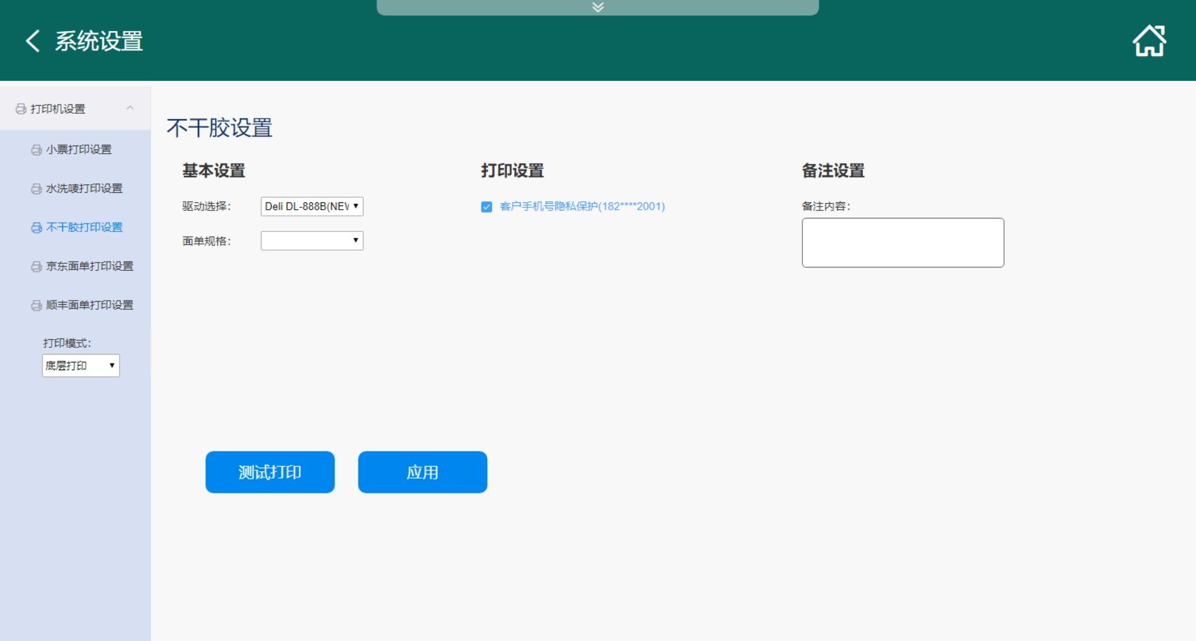Collapse the 打印机设置 menu chevron
Screen dimensions: 1196x641
click(130, 108)
